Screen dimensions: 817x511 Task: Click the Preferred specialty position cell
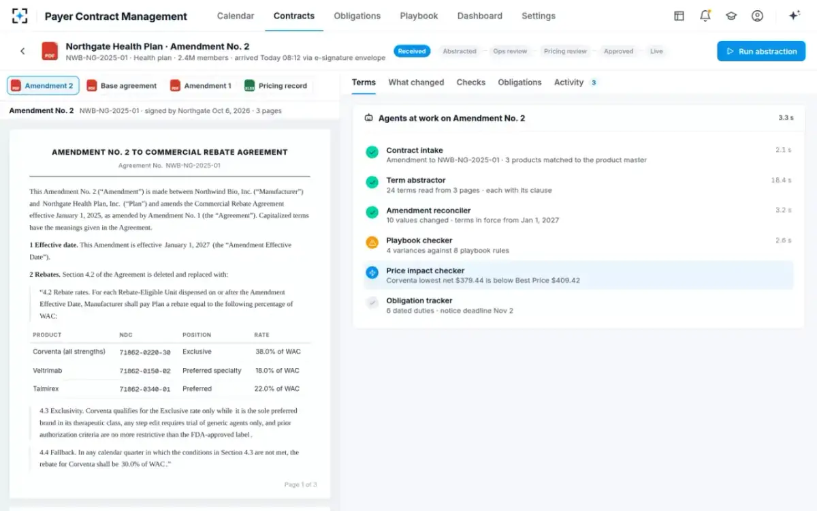click(x=212, y=371)
